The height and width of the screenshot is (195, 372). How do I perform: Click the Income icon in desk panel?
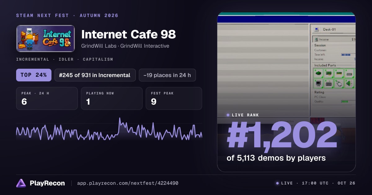(x=316, y=40)
